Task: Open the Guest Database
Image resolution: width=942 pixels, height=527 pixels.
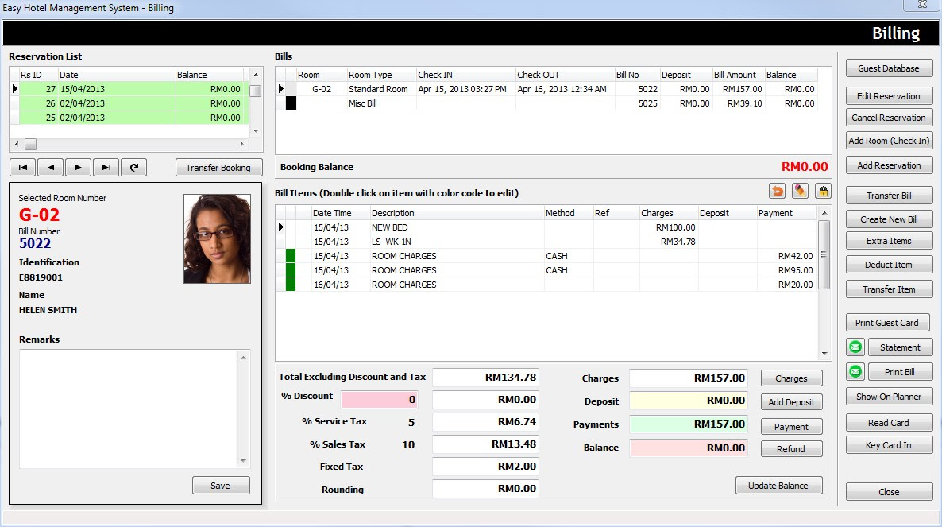Action: [889, 68]
